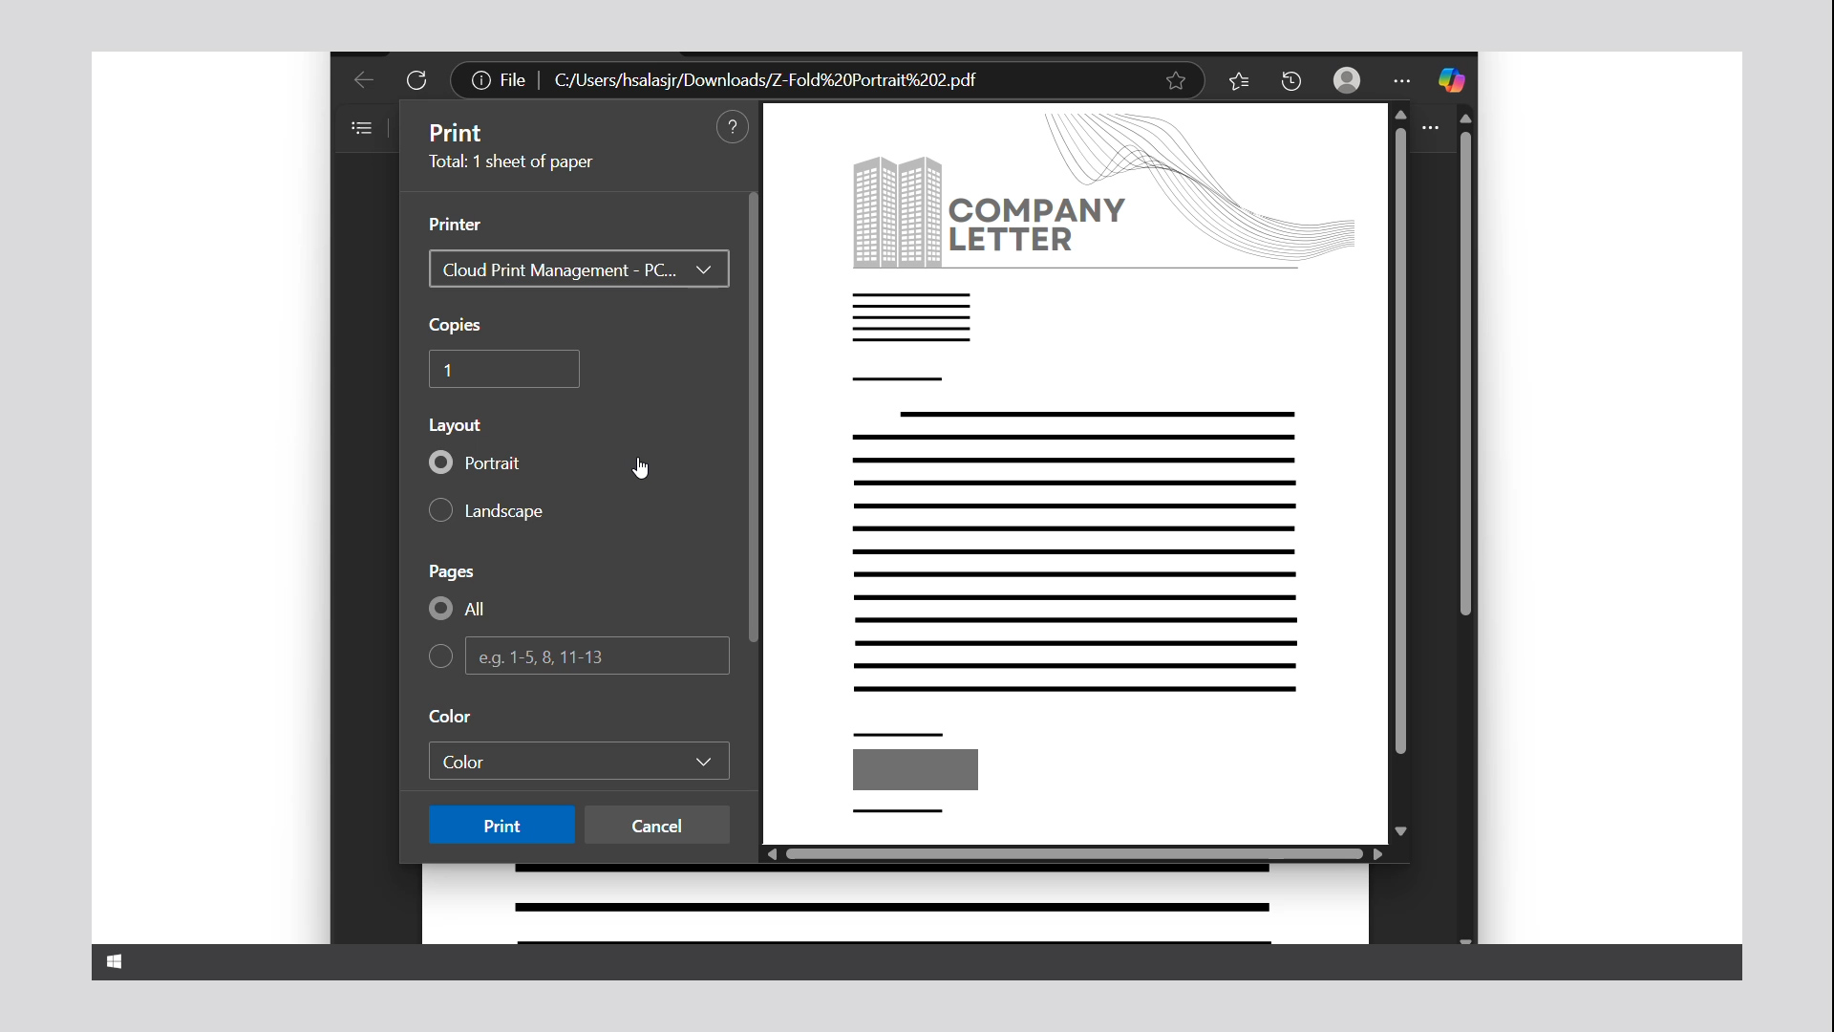The width and height of the screenshot is (1834, 1032).
Task: Open the browsing history icon
Action: [x=1291, y=80]
